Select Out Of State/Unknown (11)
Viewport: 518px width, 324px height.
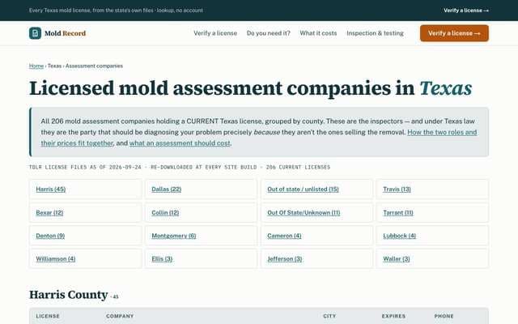coord(304,212)
